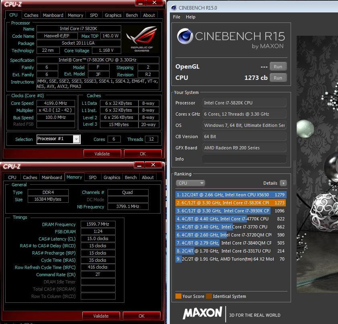Open the File menu in Cinebench
Screen dimensions: 338x324
click(177, 17)
